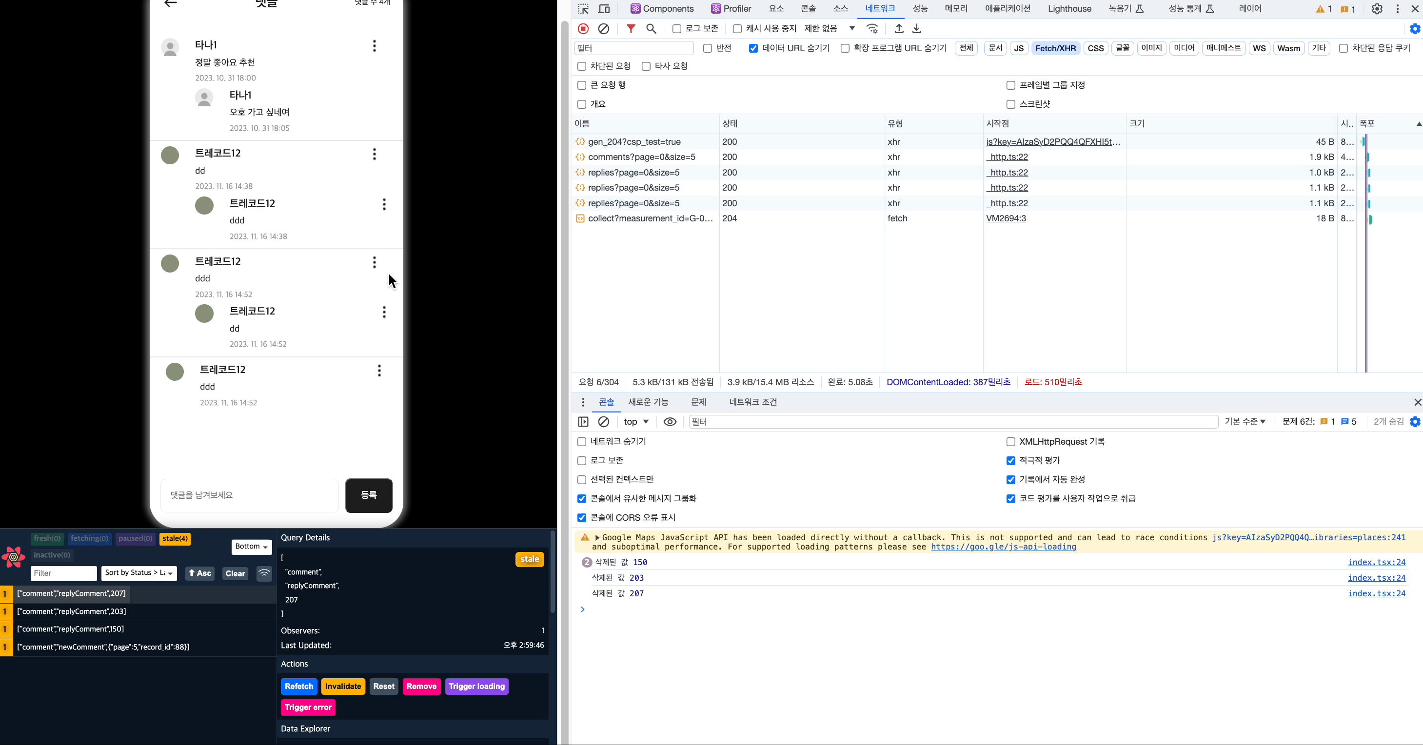Click the inspect element selector icon
Viewport: 1423px width, 745px height.
(x=583, y=9)
